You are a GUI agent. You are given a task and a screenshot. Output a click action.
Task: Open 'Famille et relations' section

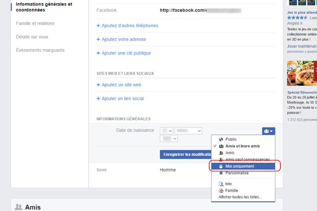coord(35,23)
